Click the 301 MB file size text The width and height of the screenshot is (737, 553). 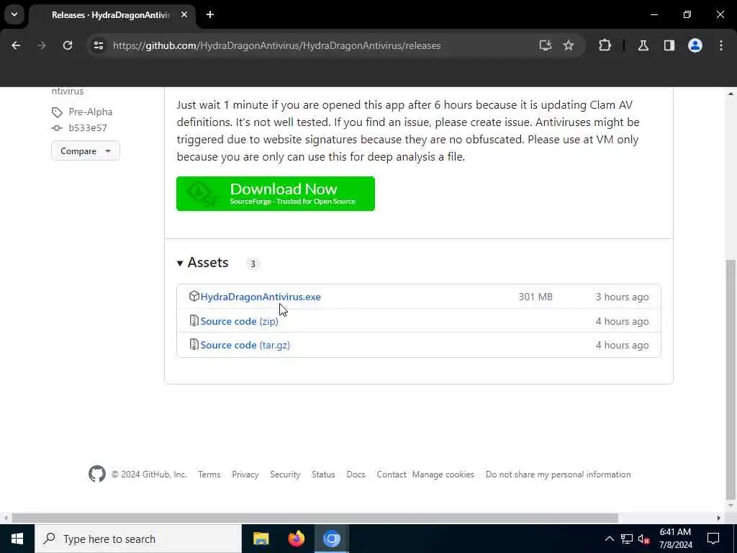535,297
